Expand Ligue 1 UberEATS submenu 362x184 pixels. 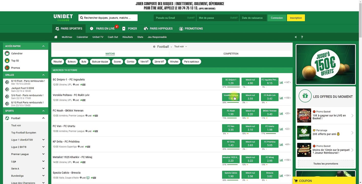click(x=43, y=140)
